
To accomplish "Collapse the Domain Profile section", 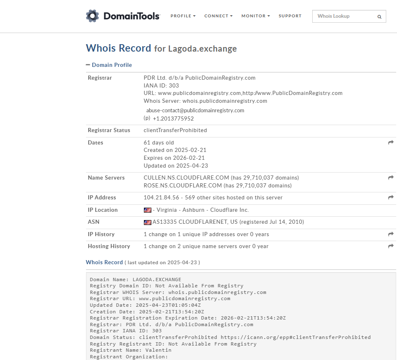I will coord(109,65).
